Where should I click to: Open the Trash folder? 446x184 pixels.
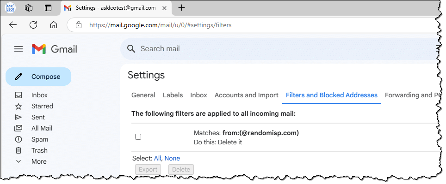point(39,150)
